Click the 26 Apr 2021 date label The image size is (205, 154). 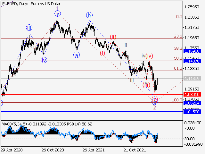pyautogui.click(x=93, y=150)
